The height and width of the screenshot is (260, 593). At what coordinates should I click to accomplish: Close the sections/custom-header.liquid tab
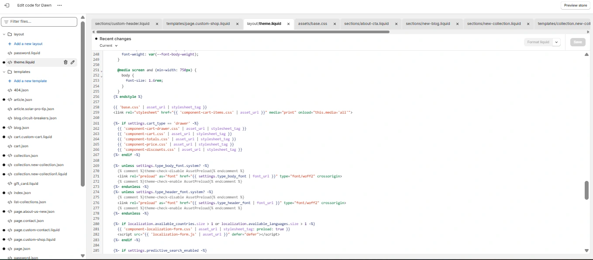157,24
